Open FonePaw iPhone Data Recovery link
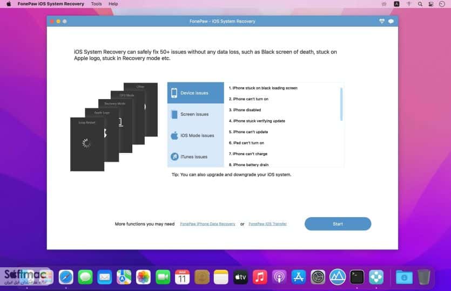This screenshot has width=451, height=291. coord(207,224)
